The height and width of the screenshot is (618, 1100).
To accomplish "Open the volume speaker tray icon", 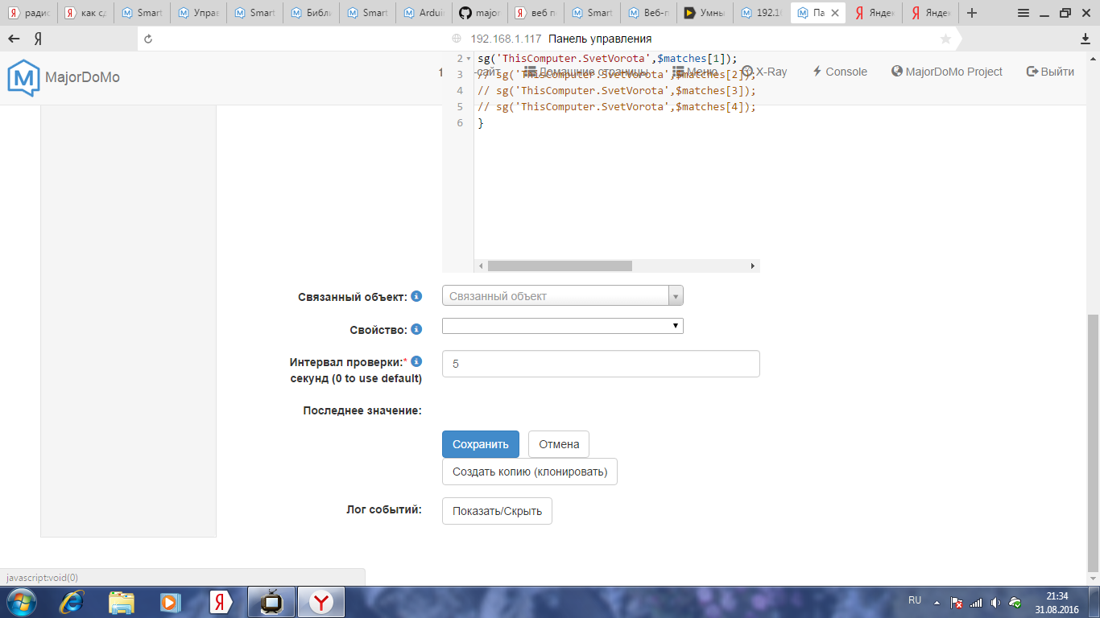I will click(x=995, y=602).
